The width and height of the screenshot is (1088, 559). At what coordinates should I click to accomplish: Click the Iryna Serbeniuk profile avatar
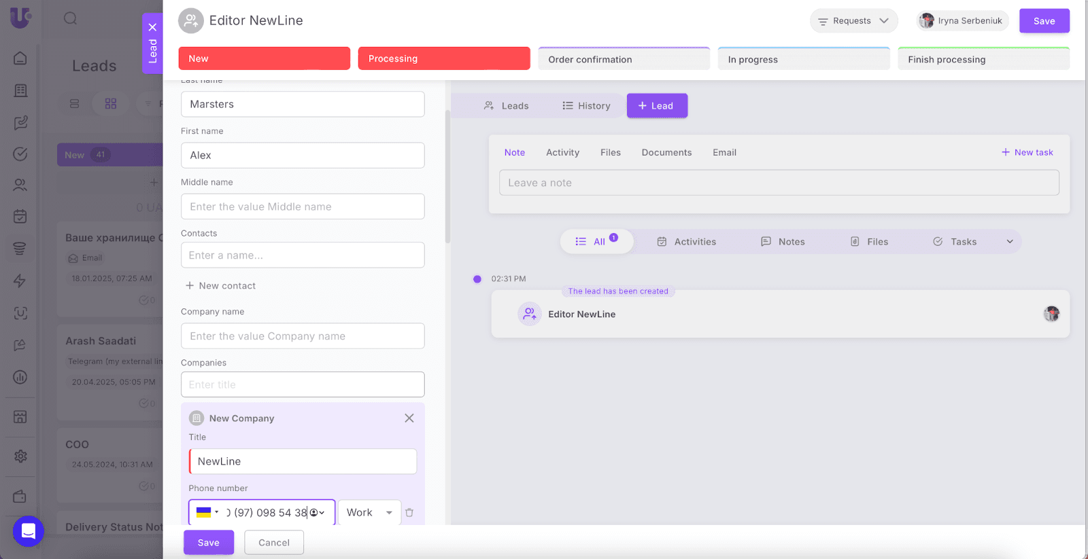926,21
